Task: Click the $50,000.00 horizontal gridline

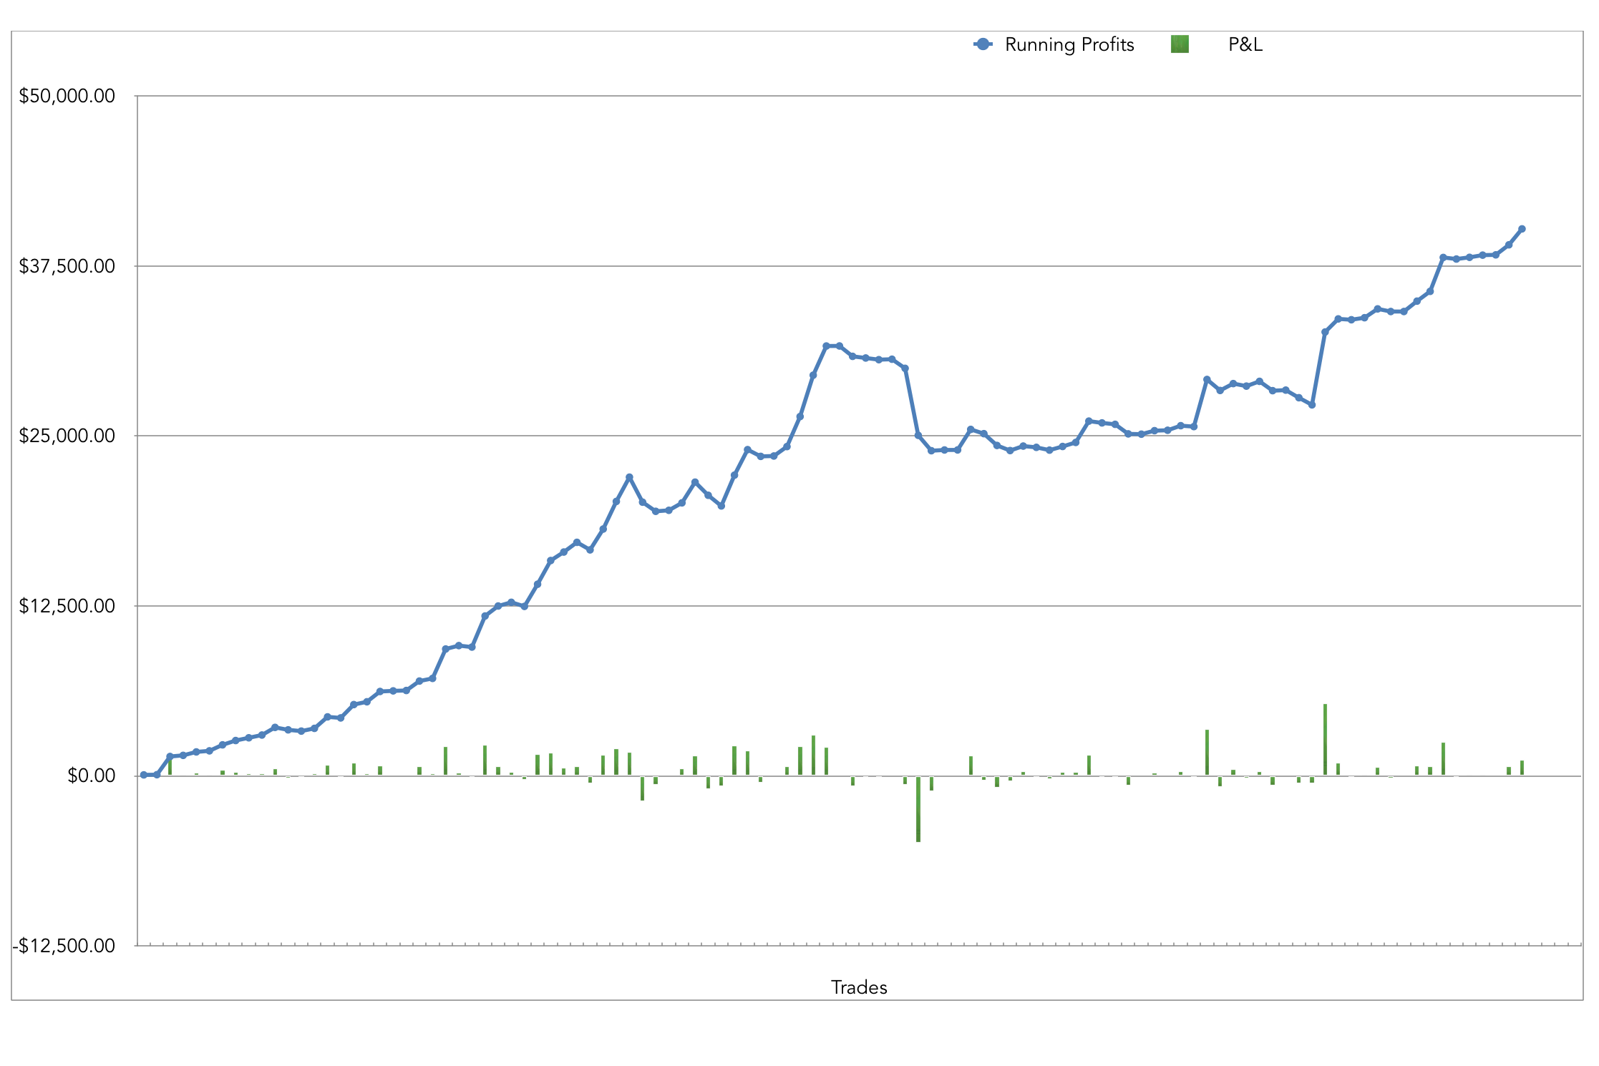Action: pyautogui.click(x=859, y=96)
